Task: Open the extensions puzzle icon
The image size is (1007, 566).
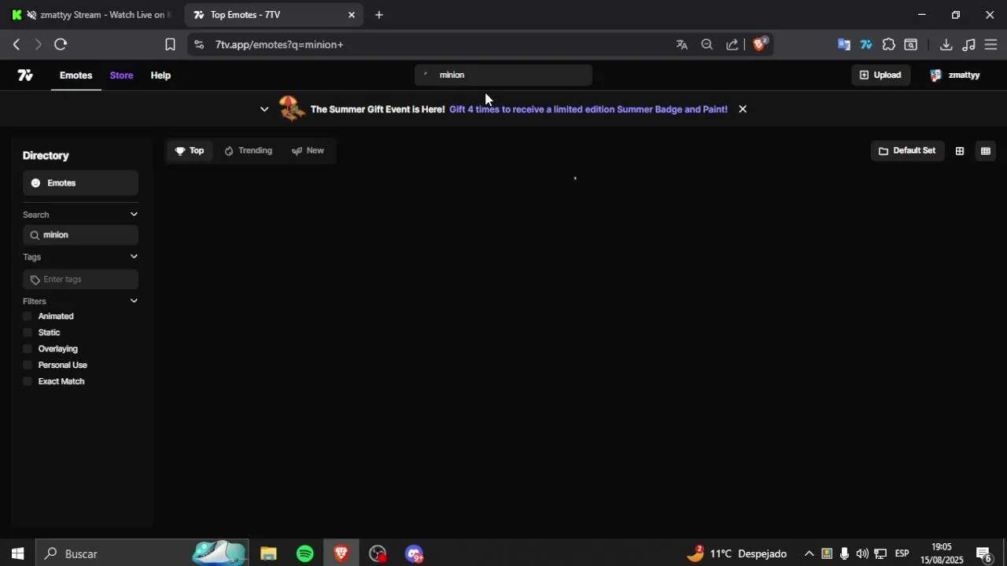Action: pos(889,45)
